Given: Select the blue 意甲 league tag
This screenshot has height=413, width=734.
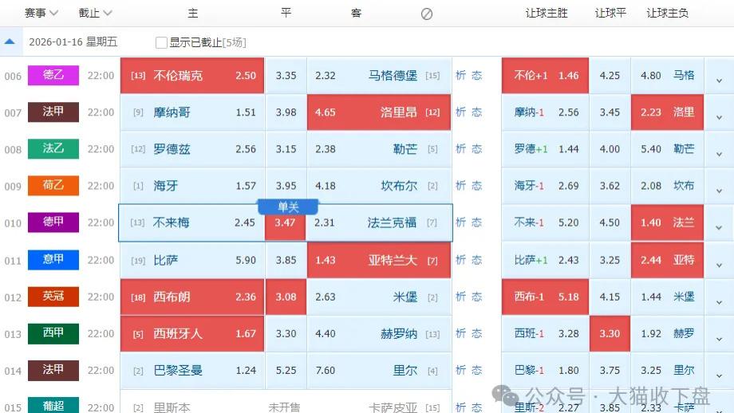Looking at the screenshot, I should pyautogui.click(x=53, y=260).
